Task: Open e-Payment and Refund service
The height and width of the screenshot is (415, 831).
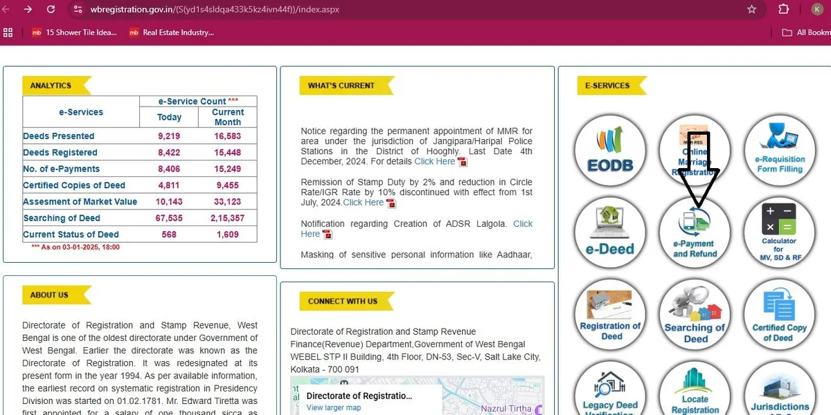Action: click(x=695, y=232)
